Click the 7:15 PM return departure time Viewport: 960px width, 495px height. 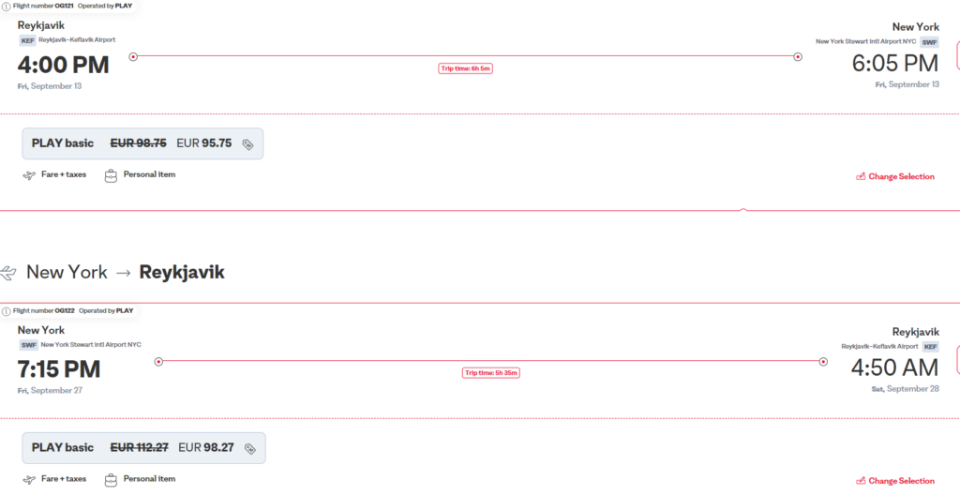pyautogui.click(x=59, y=369)
